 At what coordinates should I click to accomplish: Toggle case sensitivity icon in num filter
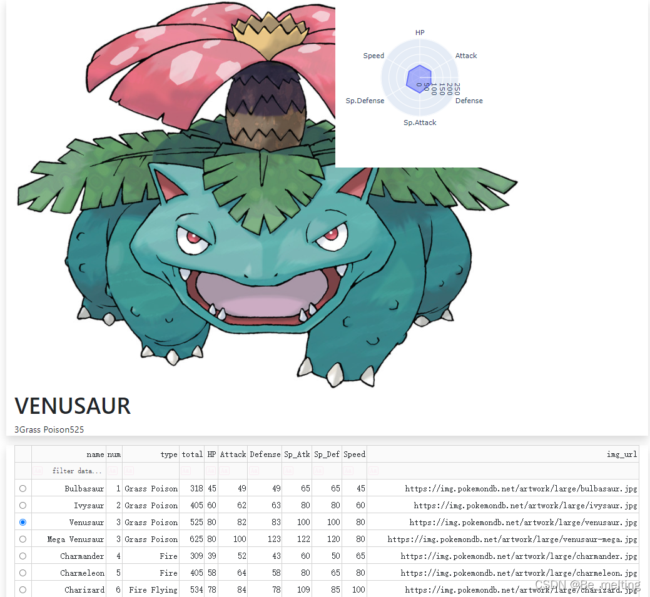click(x=113, y=471)
